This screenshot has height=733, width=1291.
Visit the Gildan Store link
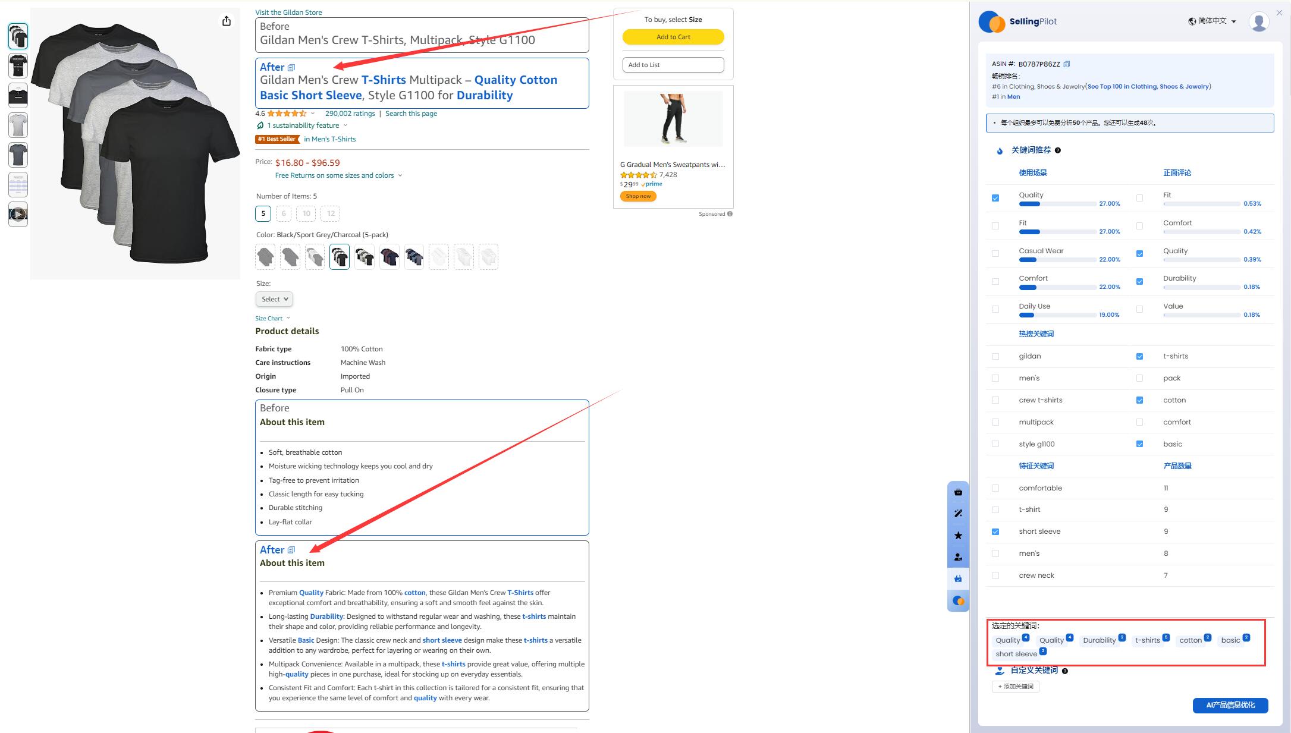pyautogui.click(x=288, y=12)
